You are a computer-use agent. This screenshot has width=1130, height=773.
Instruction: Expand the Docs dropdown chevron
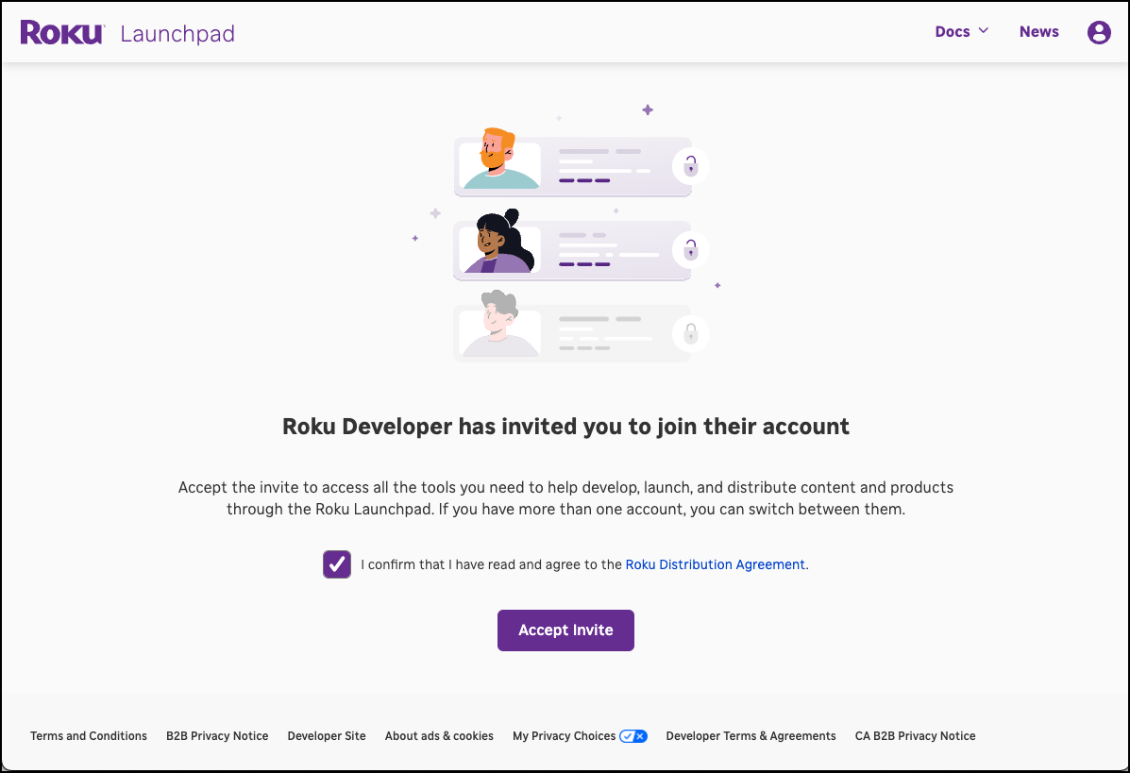pyautogui.click(x=983, y=31)
